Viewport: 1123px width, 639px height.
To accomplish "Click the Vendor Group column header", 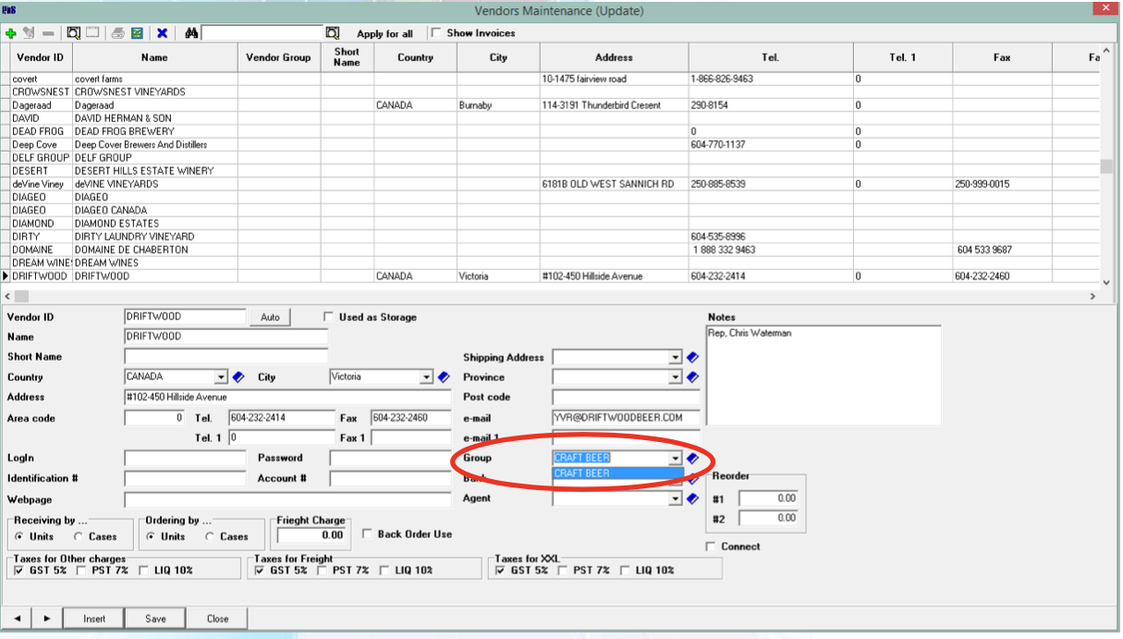I will tap(278, 57).
